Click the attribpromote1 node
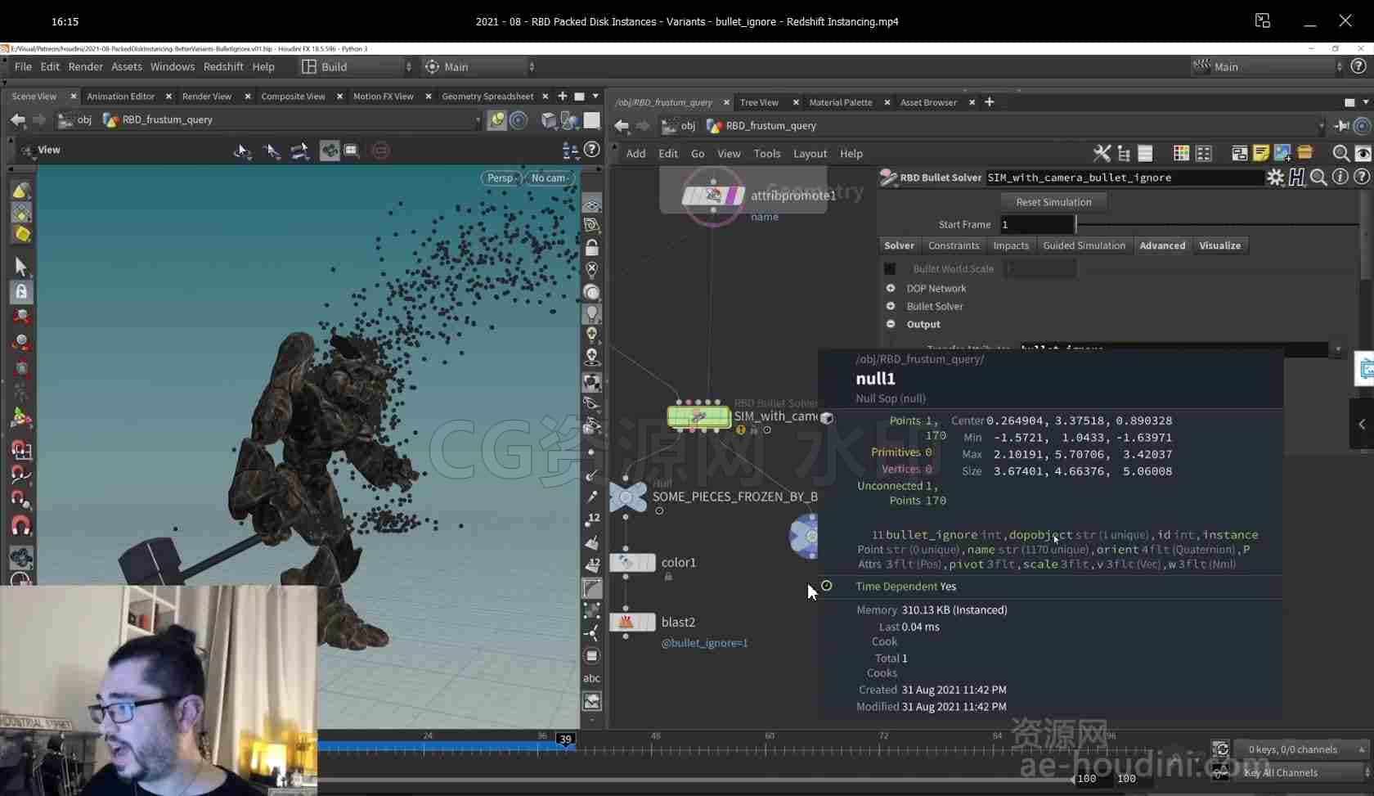 (x=713, y=196)
